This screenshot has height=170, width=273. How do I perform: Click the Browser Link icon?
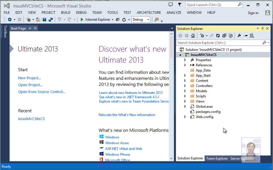point(118,20)
